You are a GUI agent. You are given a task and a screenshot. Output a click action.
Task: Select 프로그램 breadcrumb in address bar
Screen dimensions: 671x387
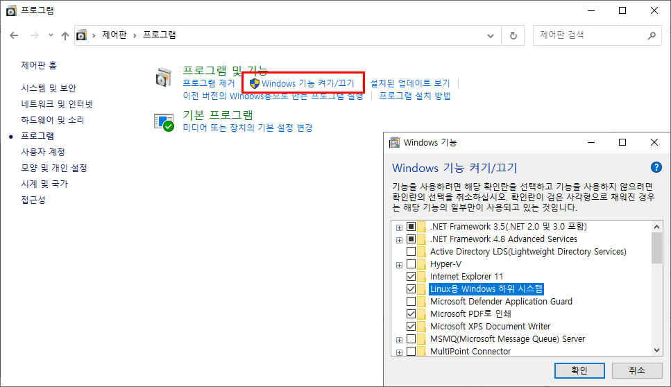[x=159, y=35]
